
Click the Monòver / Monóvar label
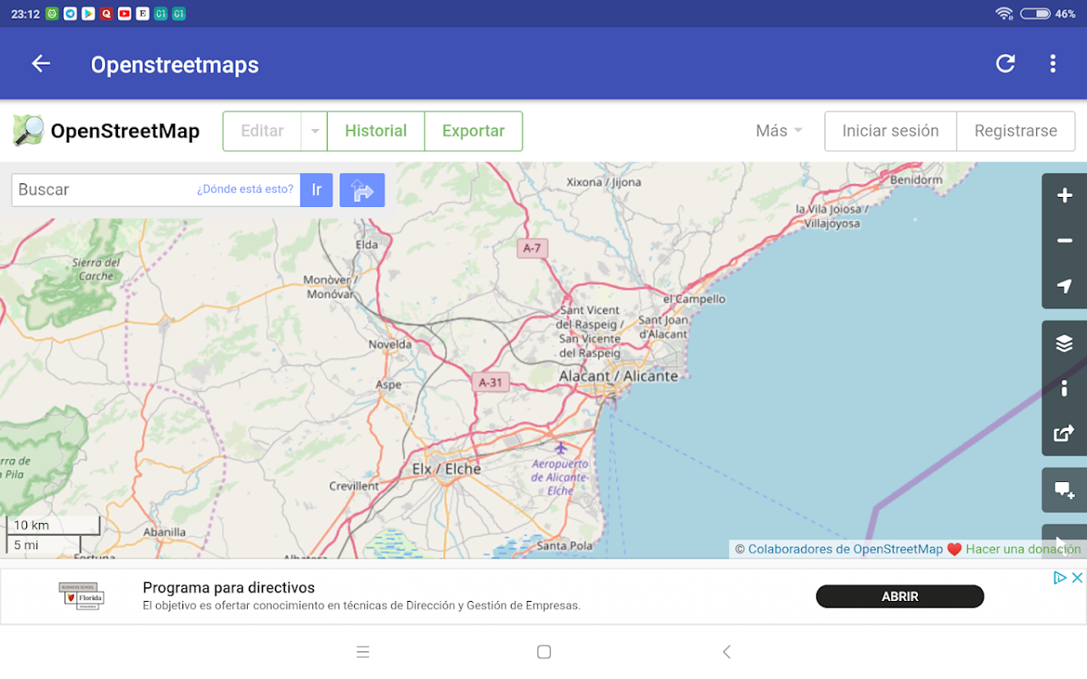(x=330, y=287)
